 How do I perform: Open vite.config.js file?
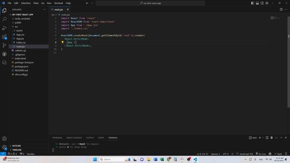pos(21,74)
